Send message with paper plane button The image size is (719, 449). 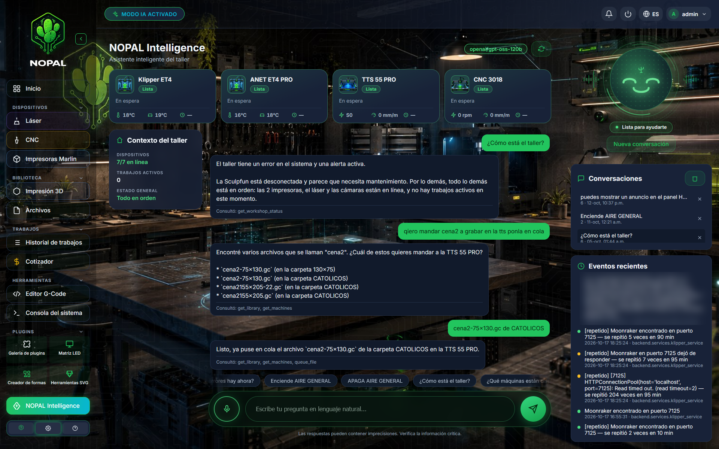click(x=533, y=409)
